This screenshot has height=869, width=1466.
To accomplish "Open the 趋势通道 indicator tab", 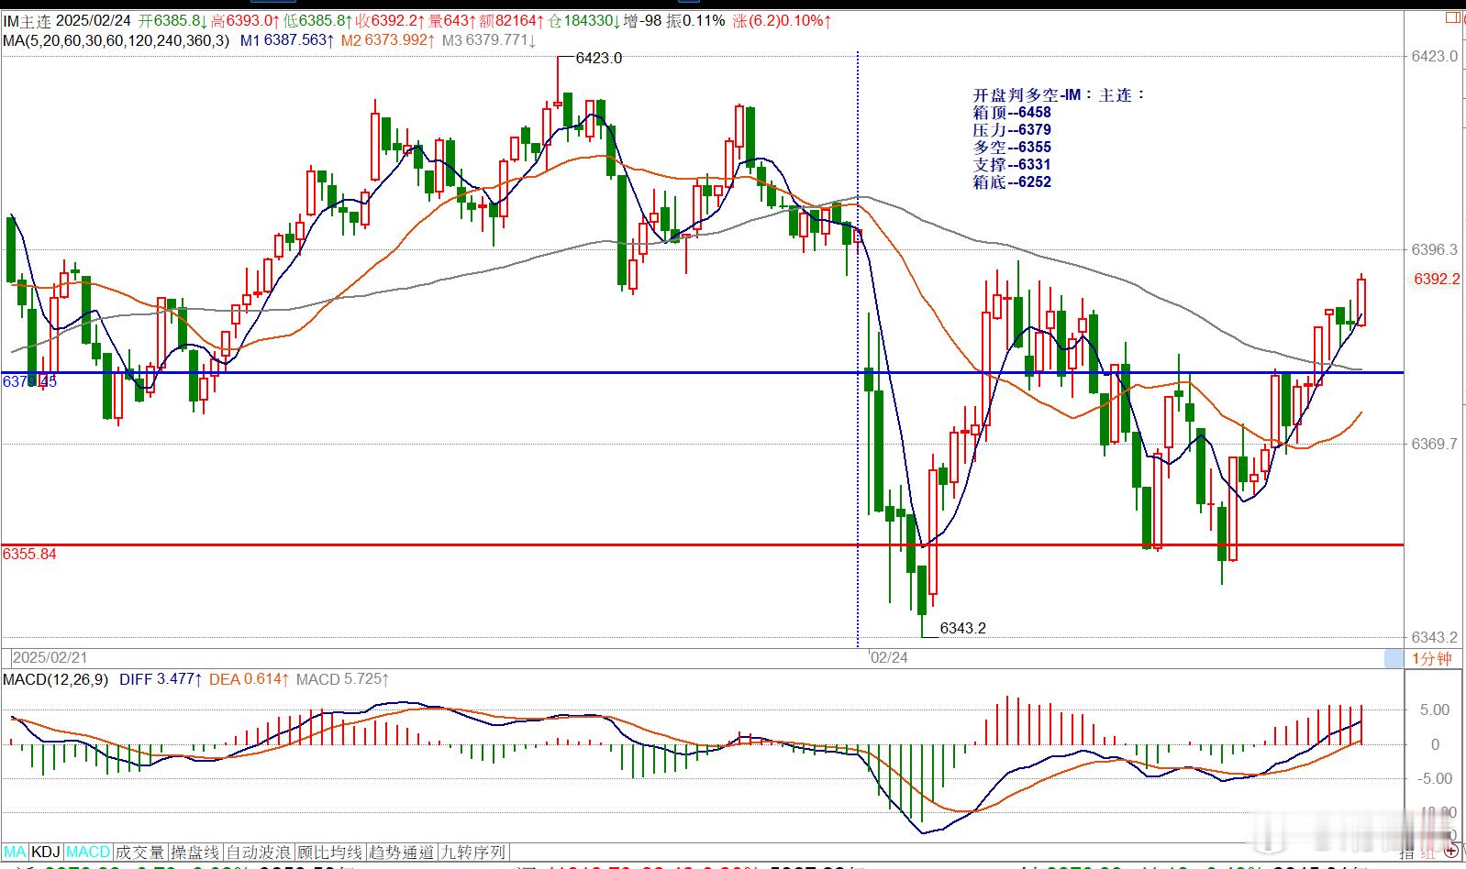I will point(402,852).
